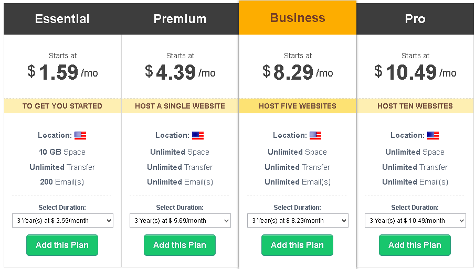The width and height of the screenshot is (475, 269).
Task: Select the highlighted Business plan header
Action: click(x=298, y=17)
